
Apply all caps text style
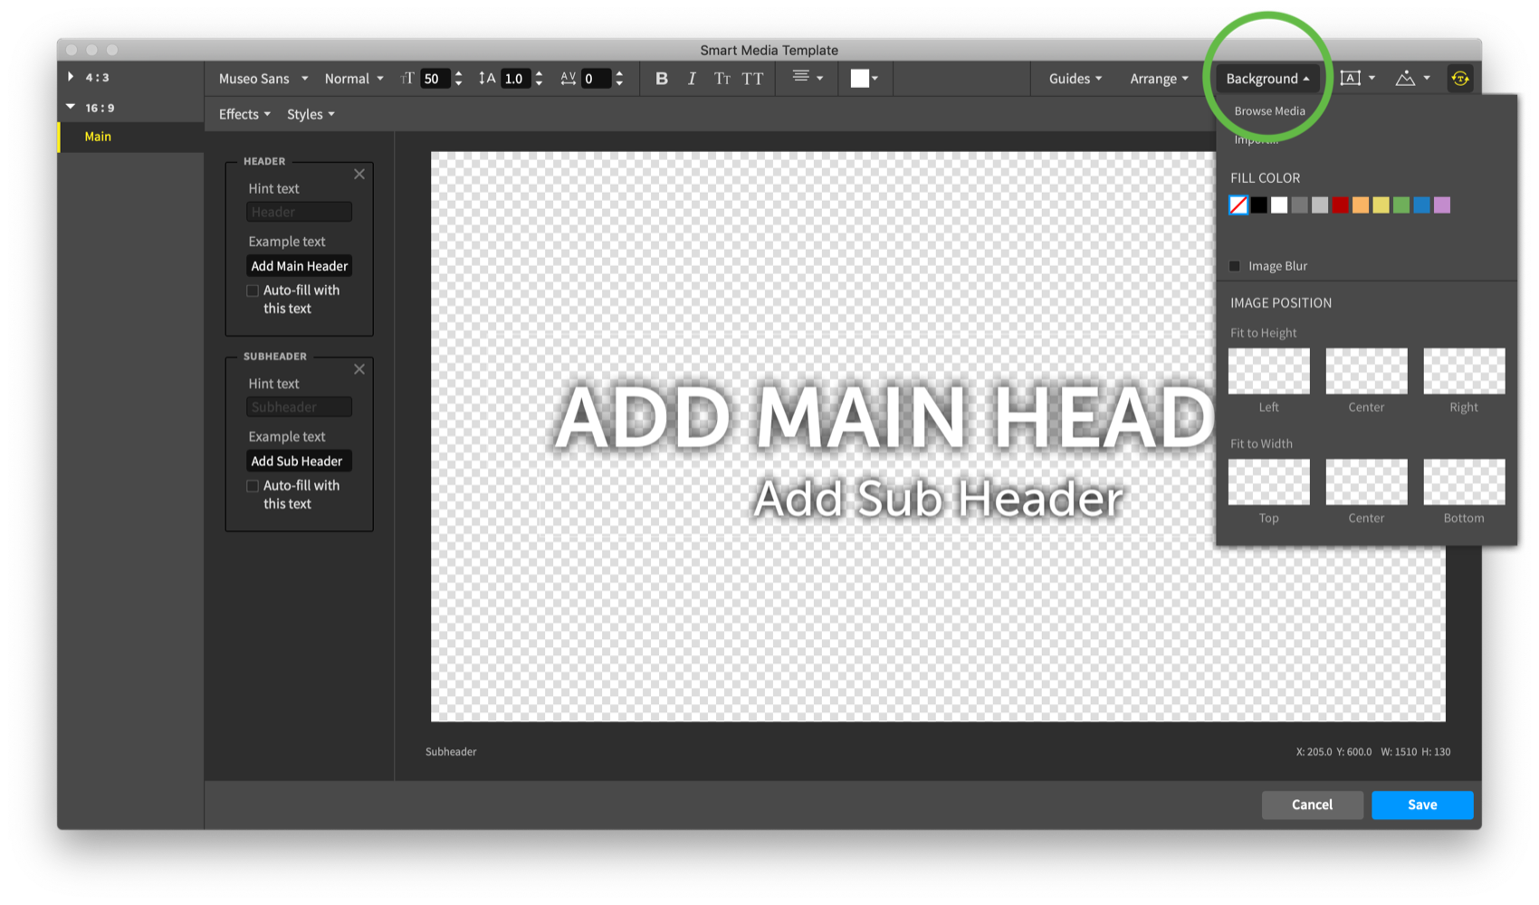(x=752, y=79)
